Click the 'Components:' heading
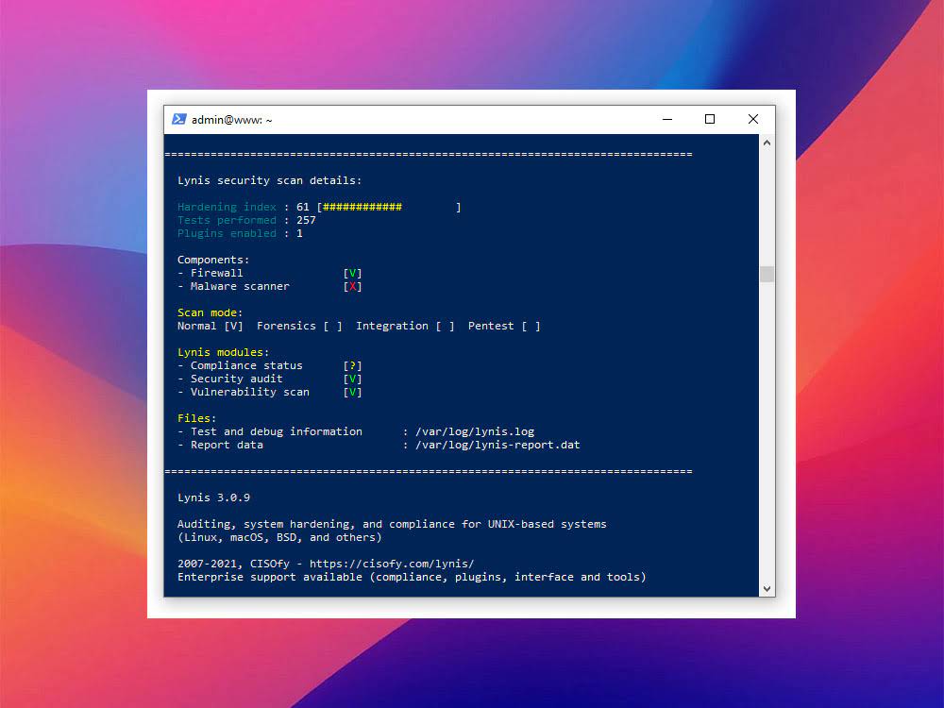Viewport: 944px width, 708px height. [x=213, y=261]
